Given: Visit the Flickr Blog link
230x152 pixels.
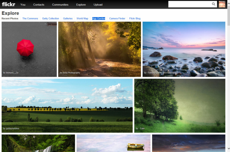Looking at the screenshot, I should pyautogui.click(x=135, y=18).
